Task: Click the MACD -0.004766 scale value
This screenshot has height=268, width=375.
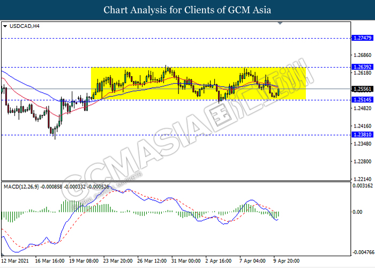Action: click(x=363, y=252)
